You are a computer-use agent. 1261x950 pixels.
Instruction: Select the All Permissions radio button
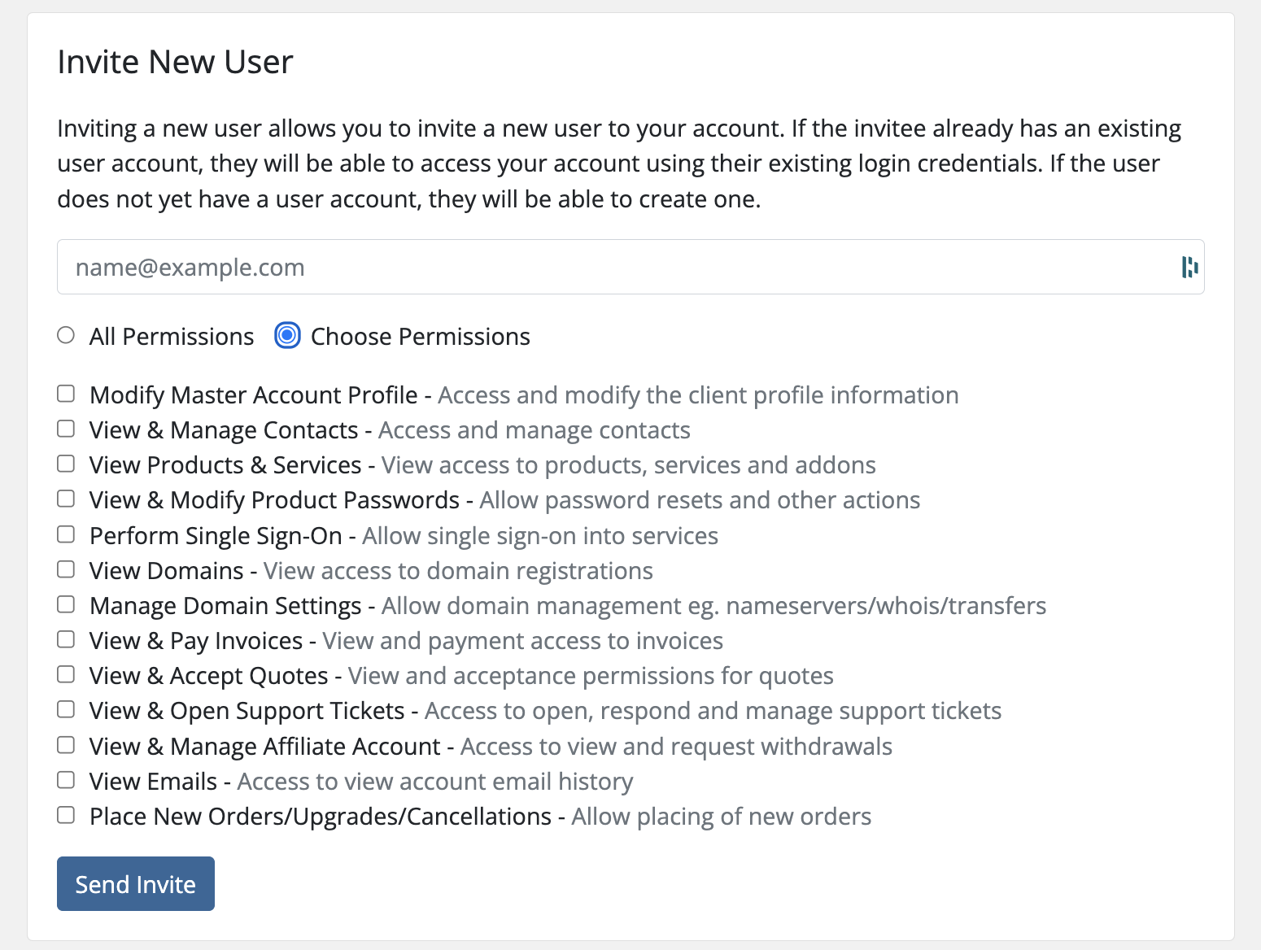coord(66,335)
